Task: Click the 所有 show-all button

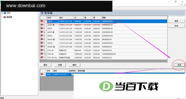Action: point(176,26)
